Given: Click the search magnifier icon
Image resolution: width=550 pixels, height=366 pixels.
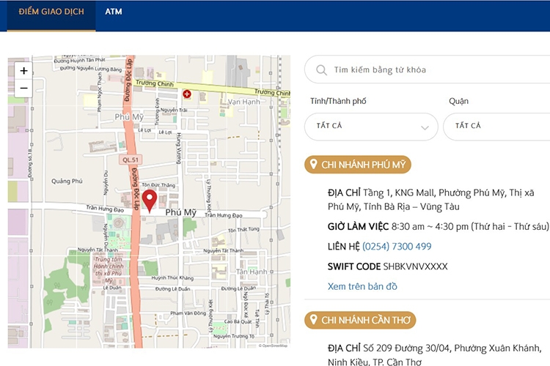Looking at the screenshot, I should [321, 70].
